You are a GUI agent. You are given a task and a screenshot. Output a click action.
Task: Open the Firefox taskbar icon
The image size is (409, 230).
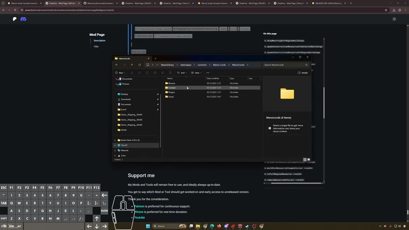point(219,226)
